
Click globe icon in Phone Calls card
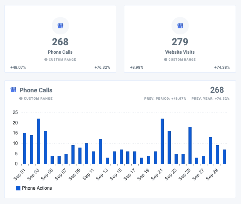pyautogui.click(x=46, y=59)
